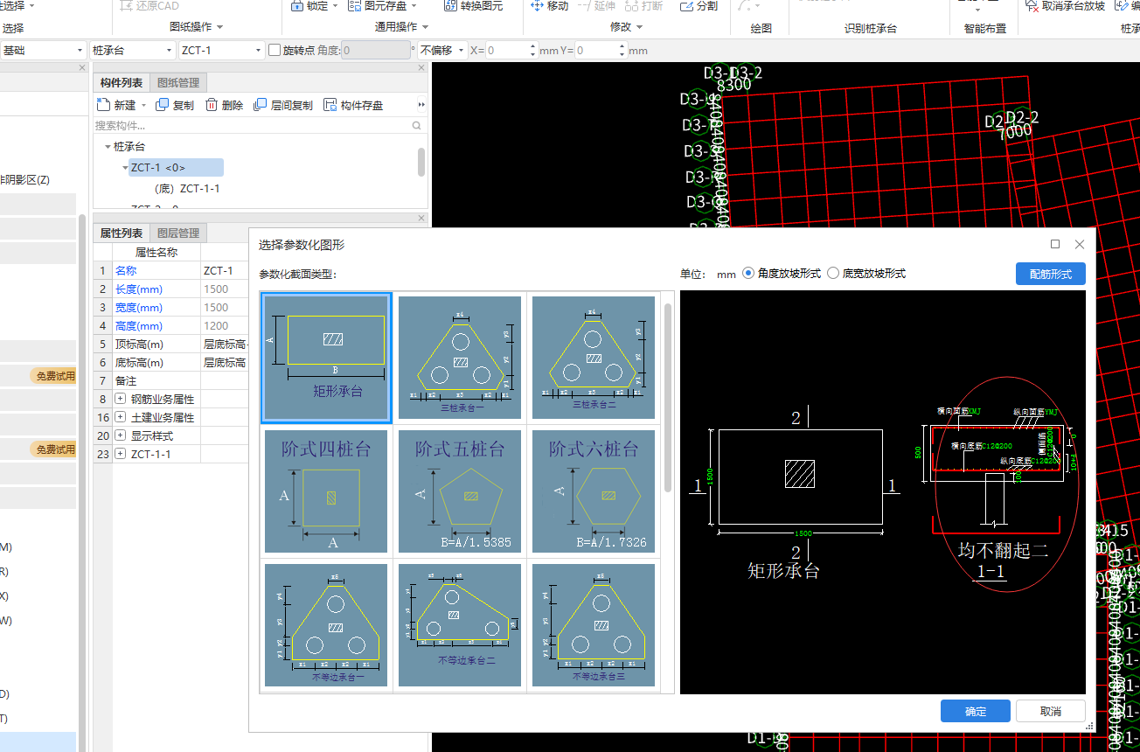Click the 新建 new component icon

[104, 105]
